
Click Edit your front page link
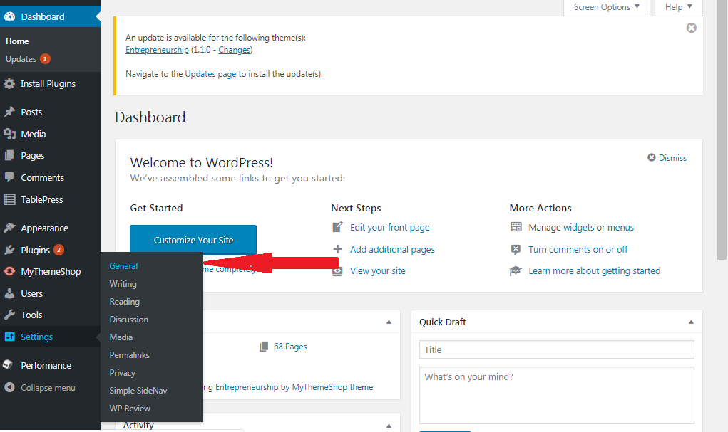pos(390,228)
